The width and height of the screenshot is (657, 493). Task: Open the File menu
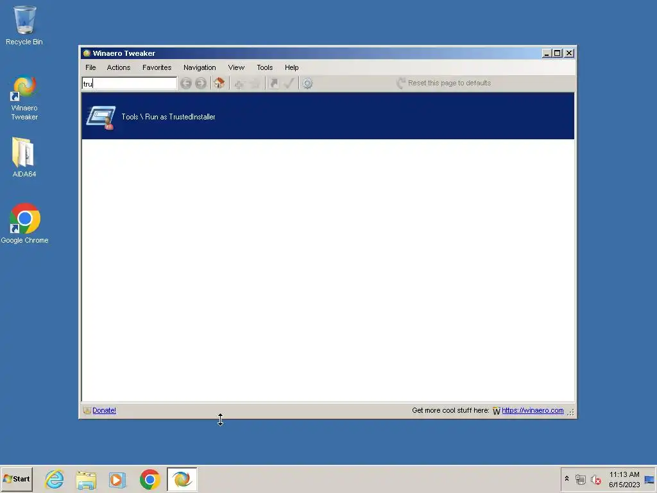(90, 67)
